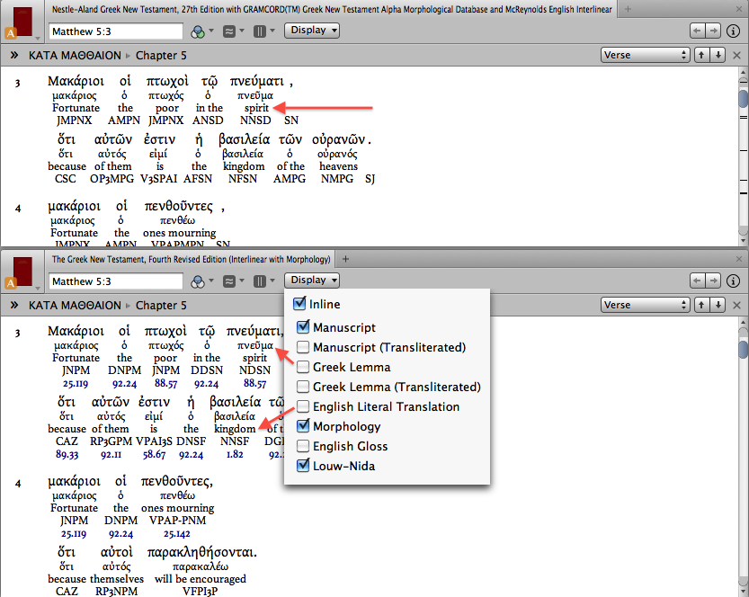Enable Greek Lemma (Transliterated) checkbox
The width and height of the screenshot is (749, 597).
pos(303,387)
